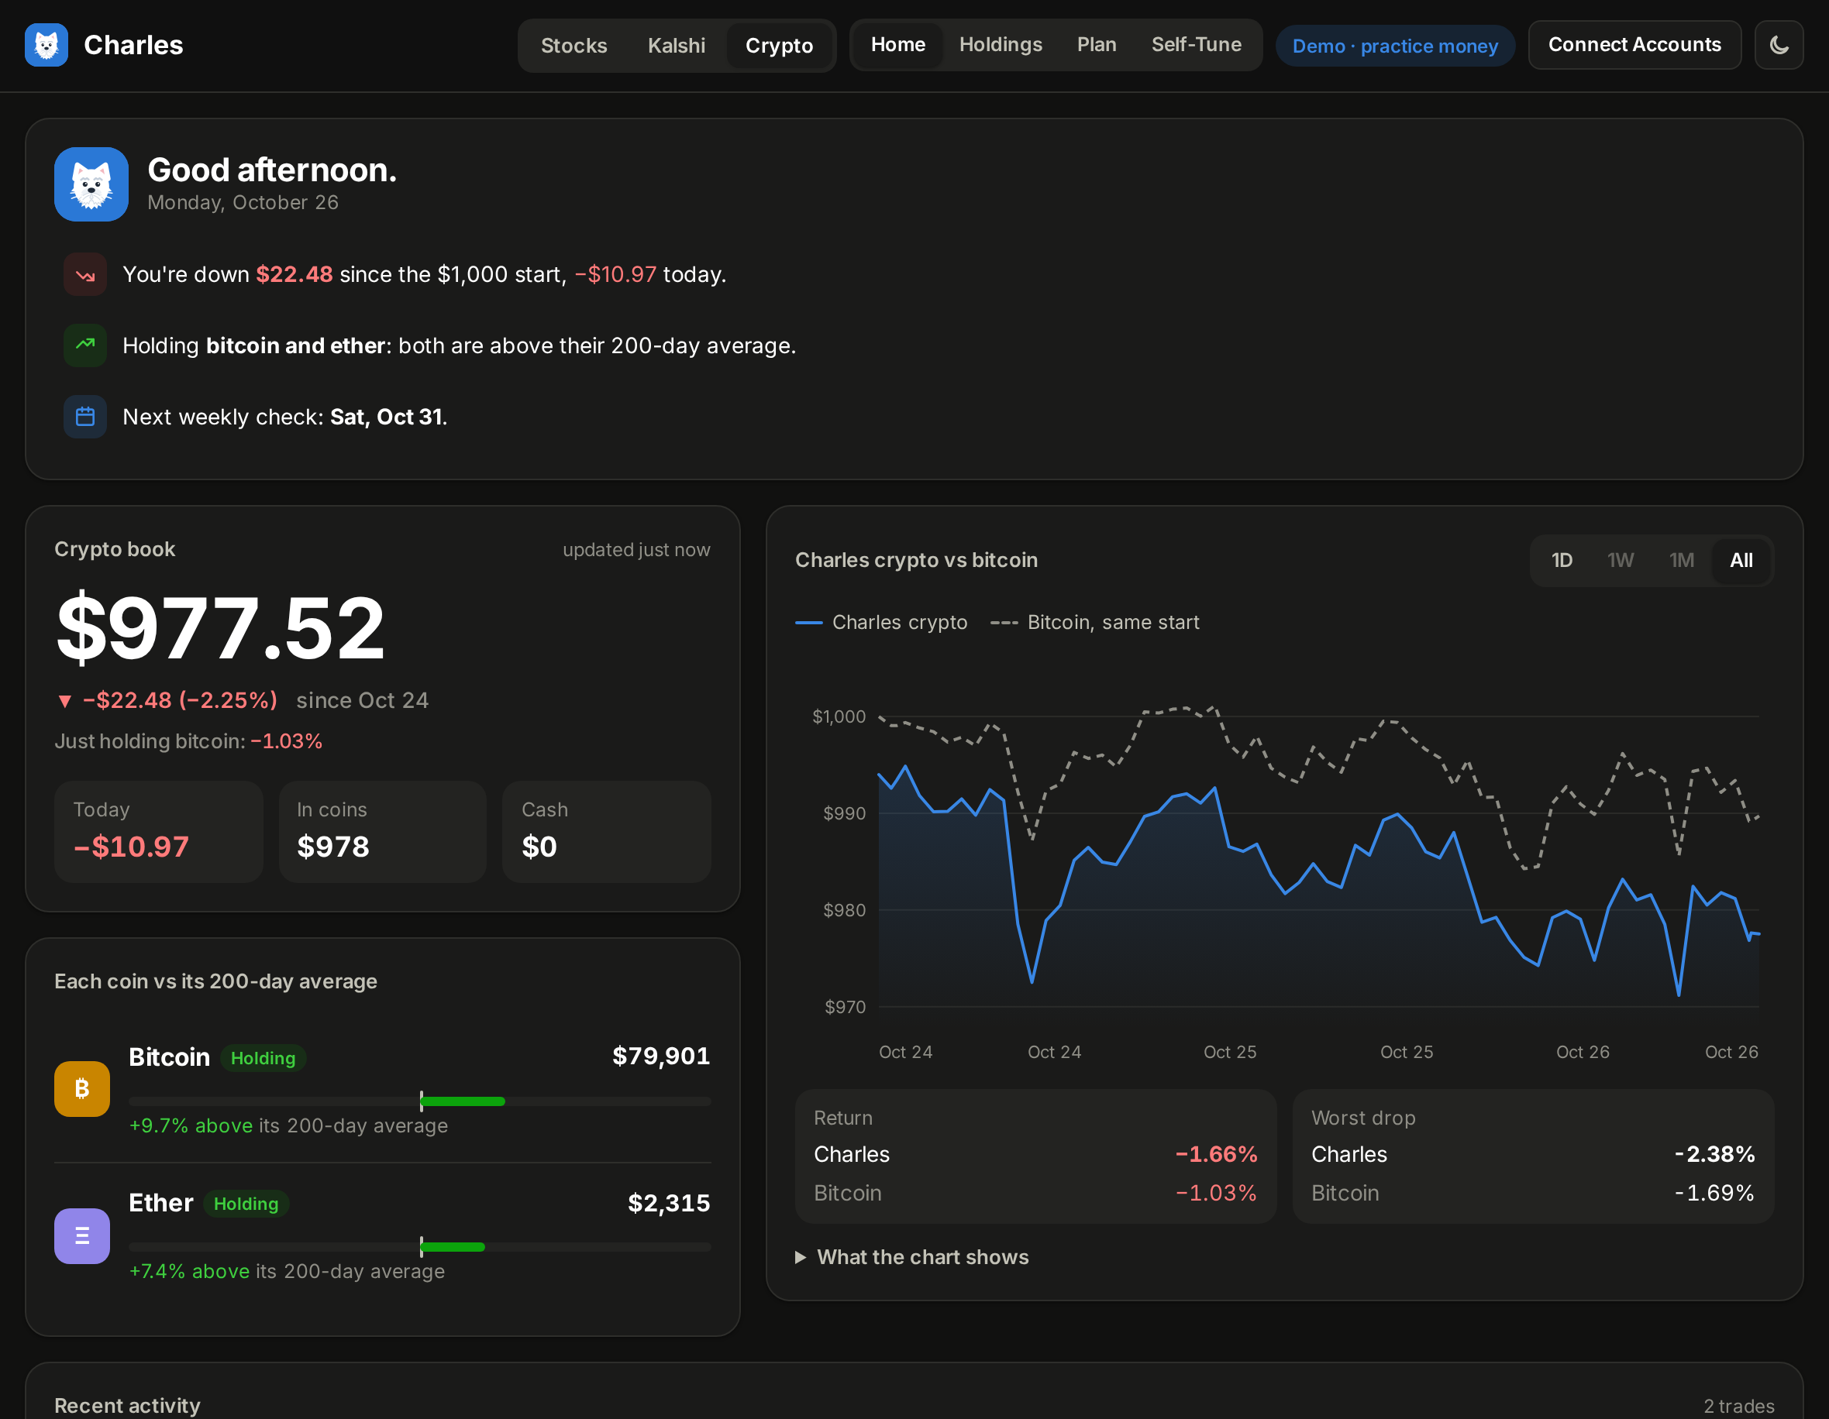This screenshot has height=1419, width=1829.
Task: Select the 1D chart range
Action: pos(1562,560)
